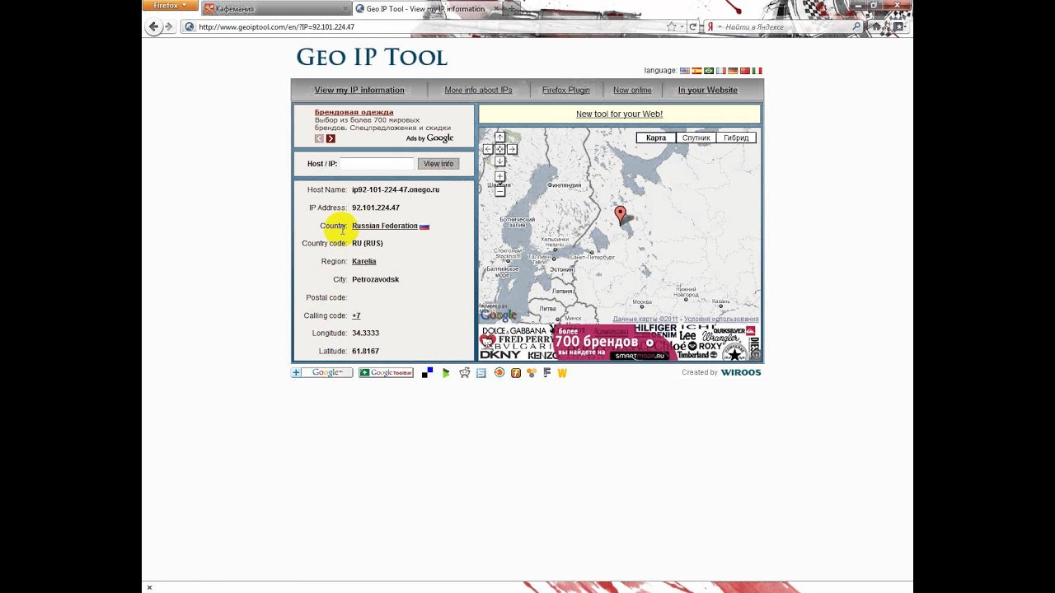Click the +7 calling code link
The width and height of the screenshot is (1055, 593).
(x=356, y=315)
